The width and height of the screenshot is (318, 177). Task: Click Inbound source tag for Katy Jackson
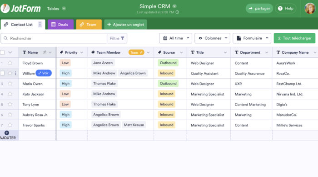click(167, 94)
